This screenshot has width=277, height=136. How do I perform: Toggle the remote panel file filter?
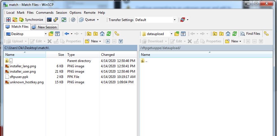point(183,34)
